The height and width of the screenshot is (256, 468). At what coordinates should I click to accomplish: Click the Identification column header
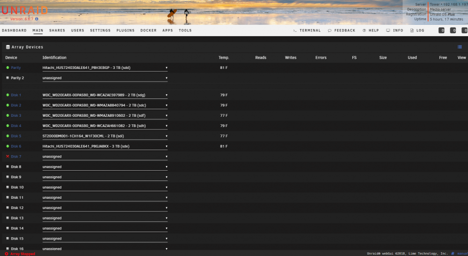[54, 57]
